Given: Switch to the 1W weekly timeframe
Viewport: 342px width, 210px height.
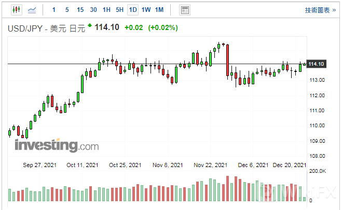Looking at the screenshot, I should (x=146, y=10).
